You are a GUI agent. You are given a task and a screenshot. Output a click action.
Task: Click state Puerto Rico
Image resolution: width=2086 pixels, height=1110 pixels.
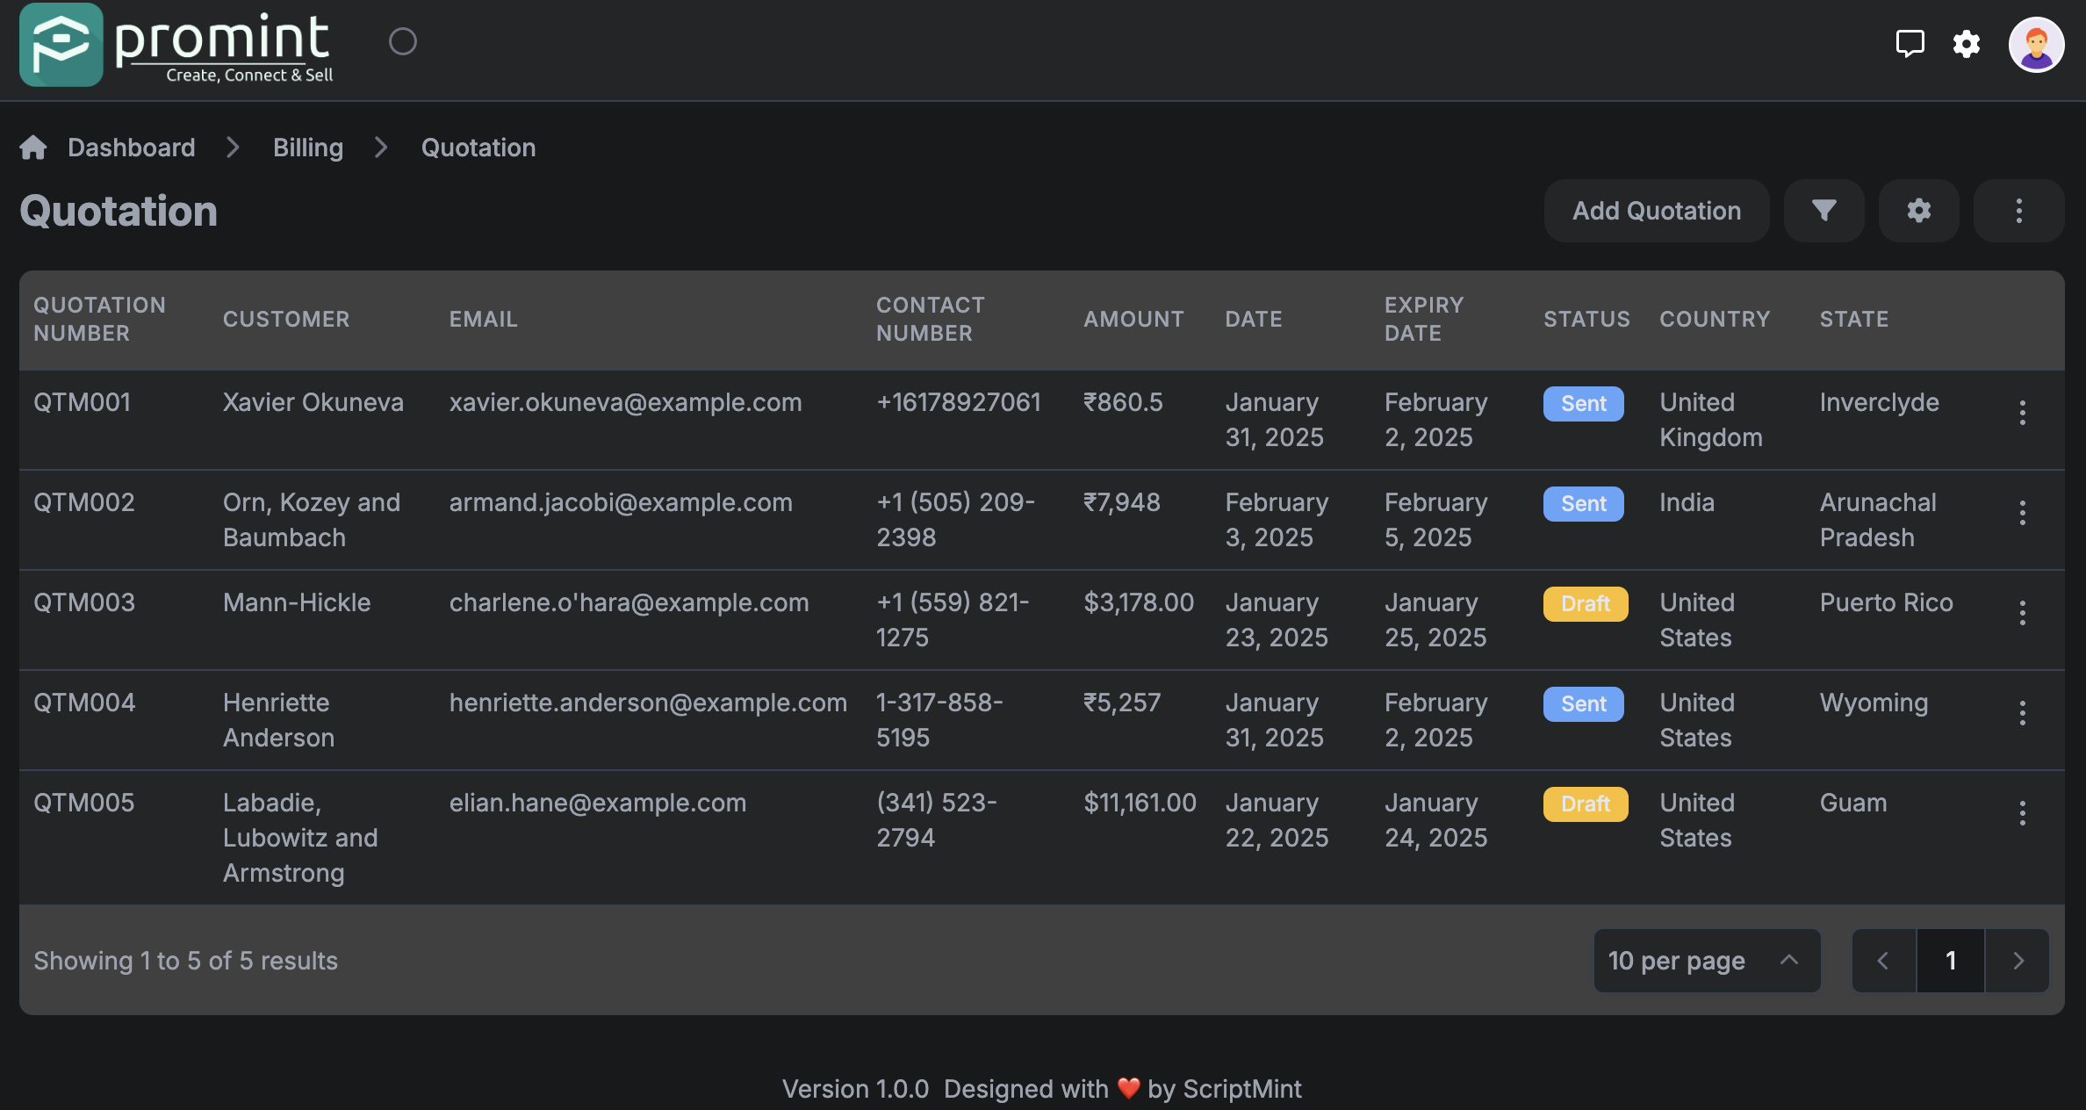[x=1886, y=602]
